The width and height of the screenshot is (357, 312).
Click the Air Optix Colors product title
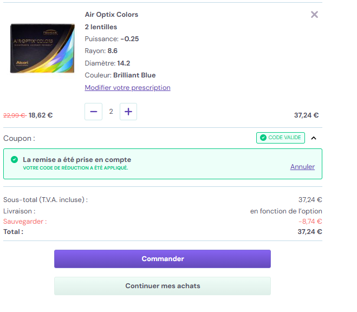112,15
